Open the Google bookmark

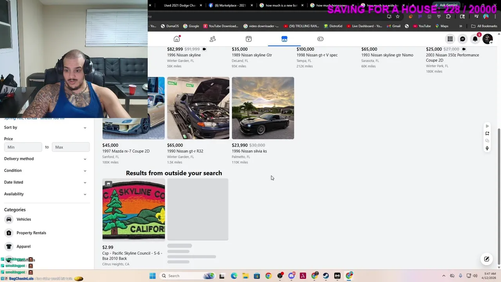(191, 26)
